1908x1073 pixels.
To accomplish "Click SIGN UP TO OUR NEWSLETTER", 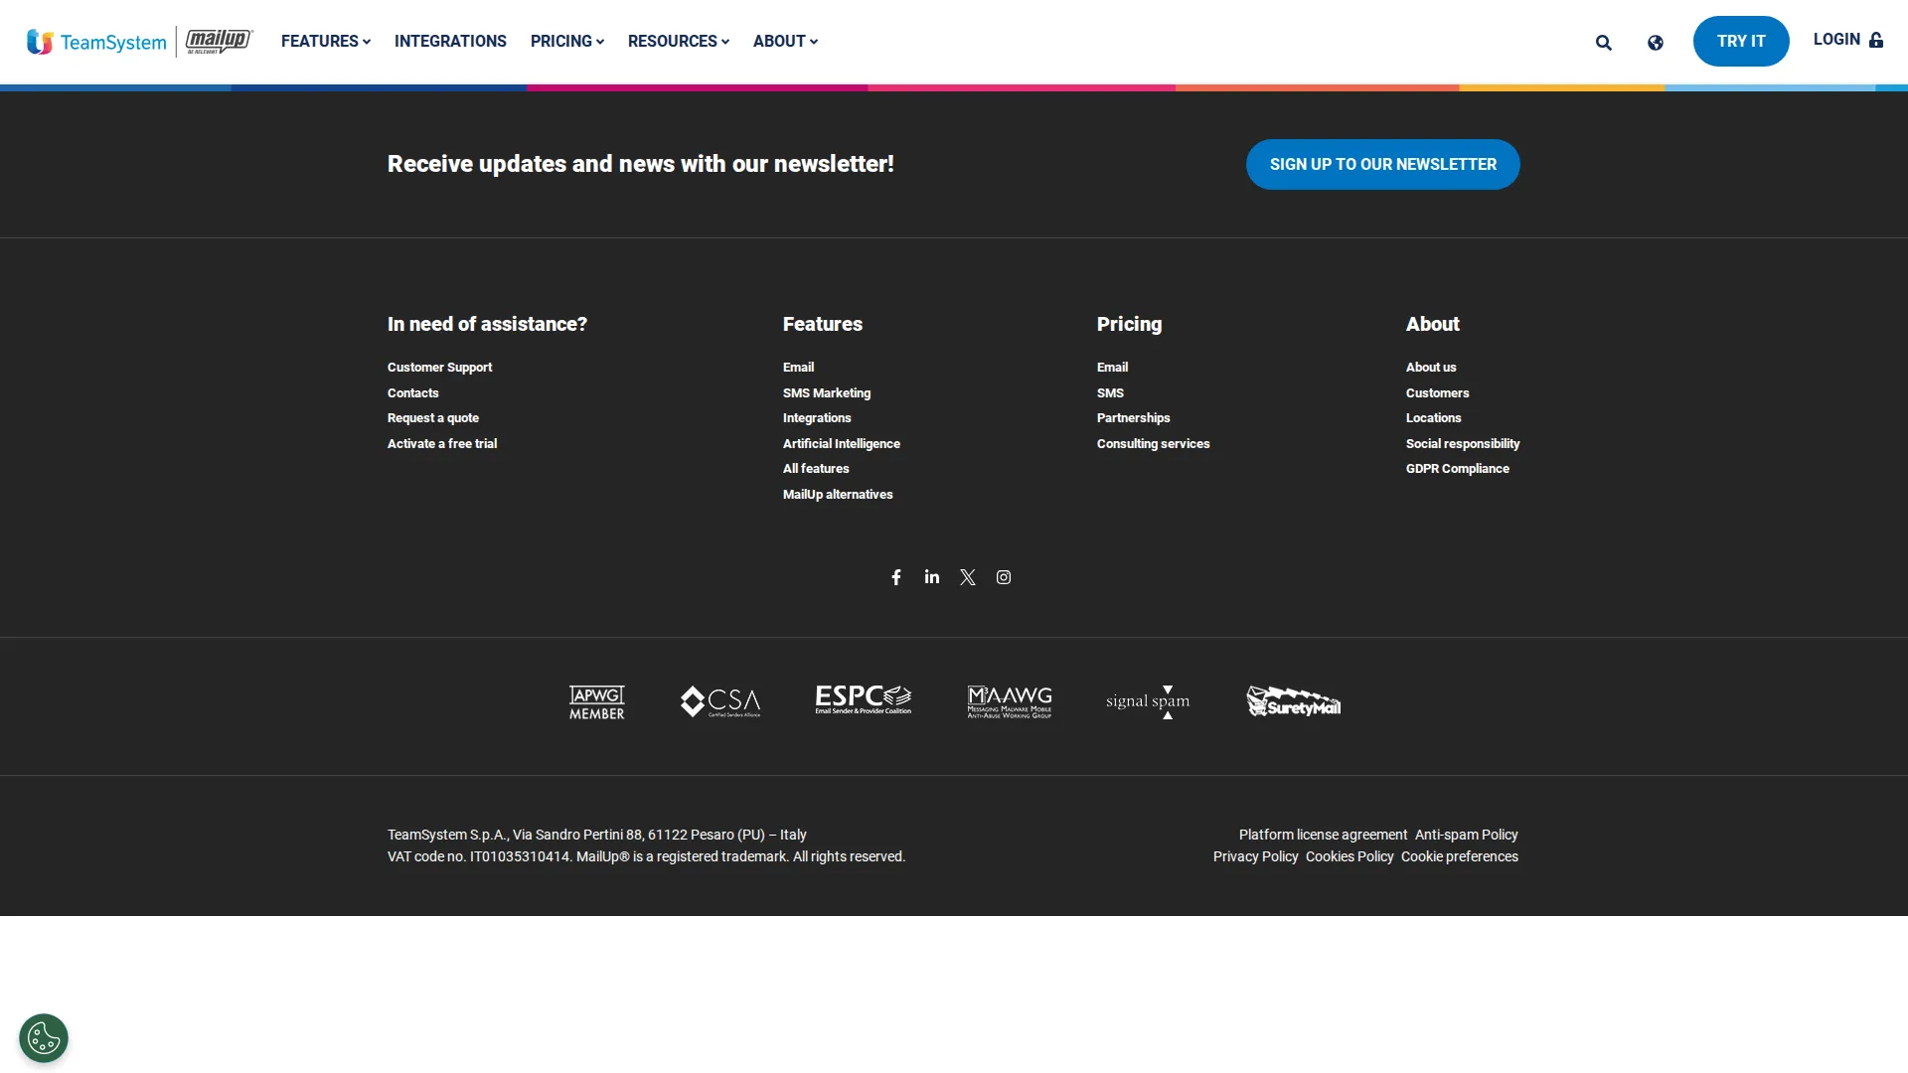I will click(x=1382, y=164).
